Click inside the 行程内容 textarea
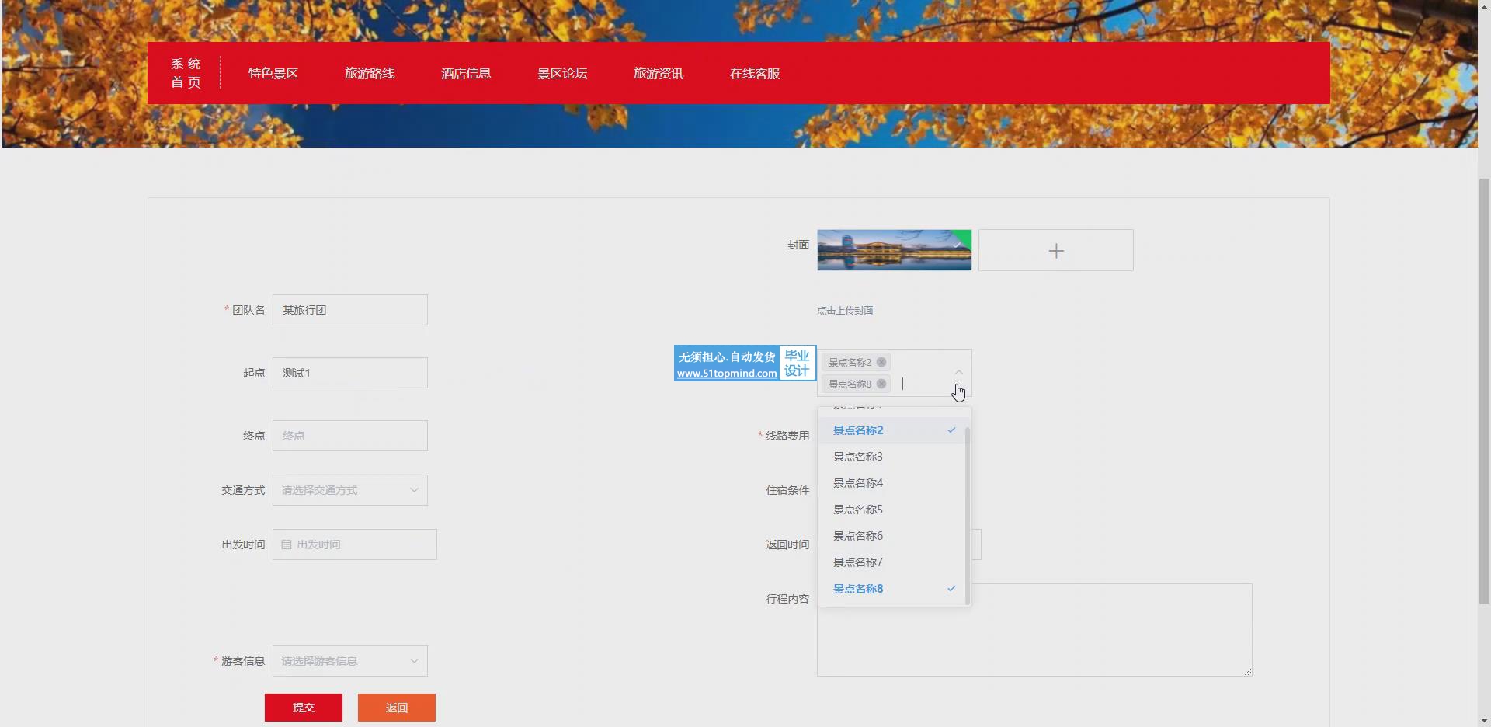Image resolution: width=1491 pixels, height=727 pixels. tap(1034, 630)
